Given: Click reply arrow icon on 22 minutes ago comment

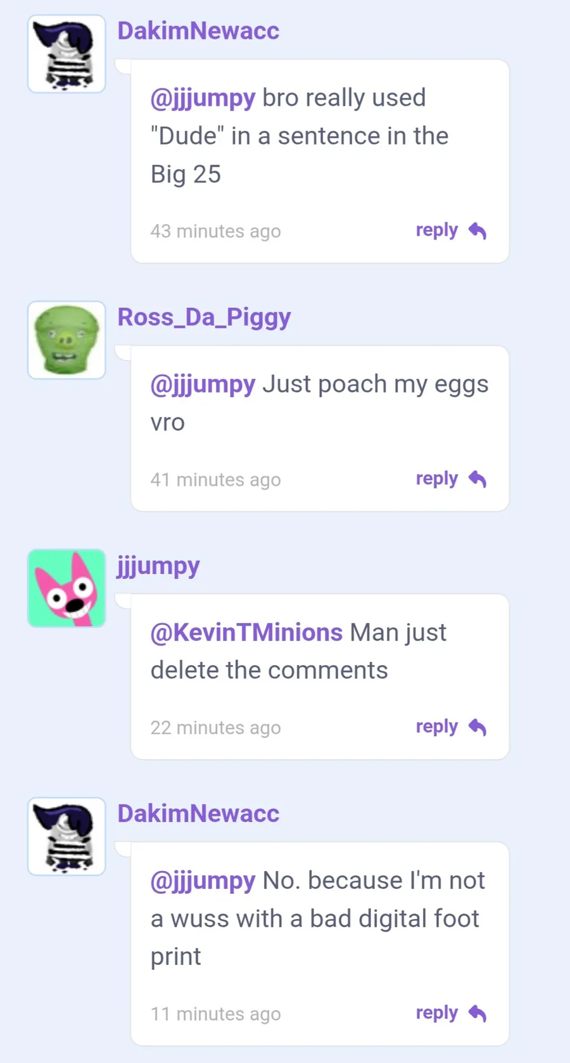Looking at the screenshot, I should coord(478,727).
